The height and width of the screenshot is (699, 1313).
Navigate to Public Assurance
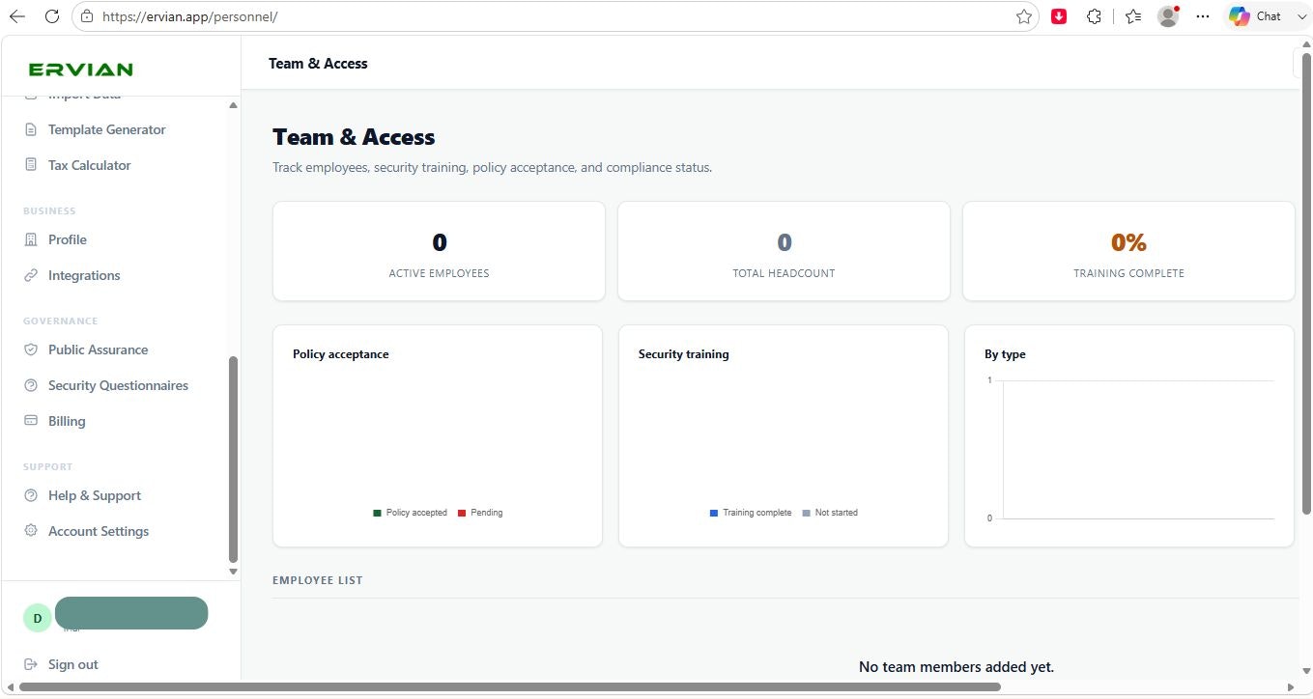[98, 349]
